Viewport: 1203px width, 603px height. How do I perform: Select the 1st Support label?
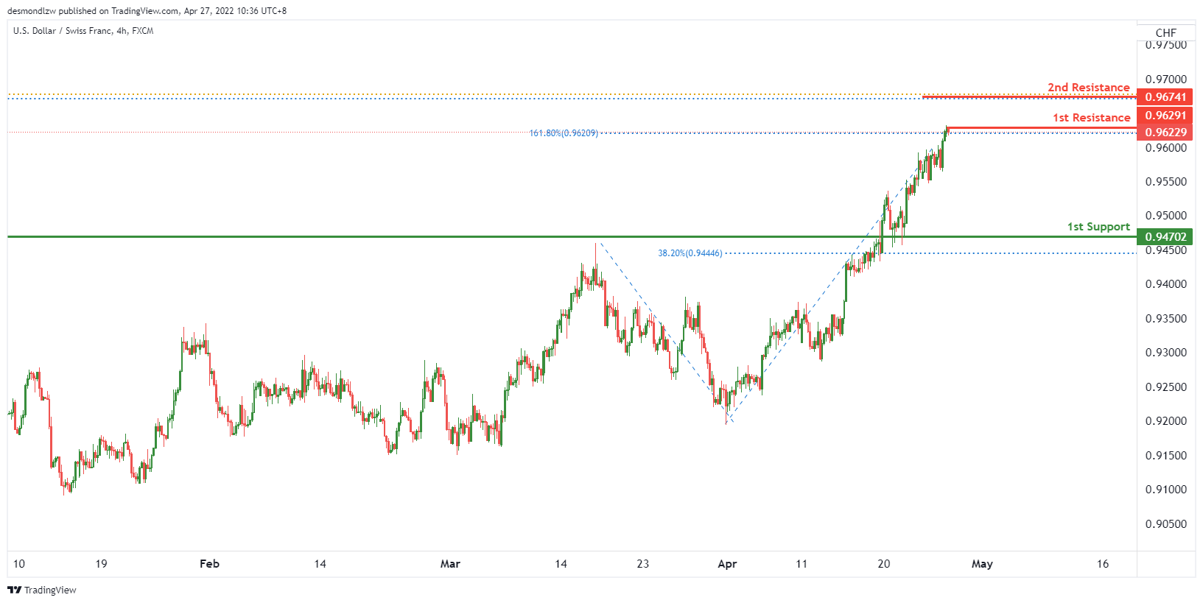[1098, 227]
